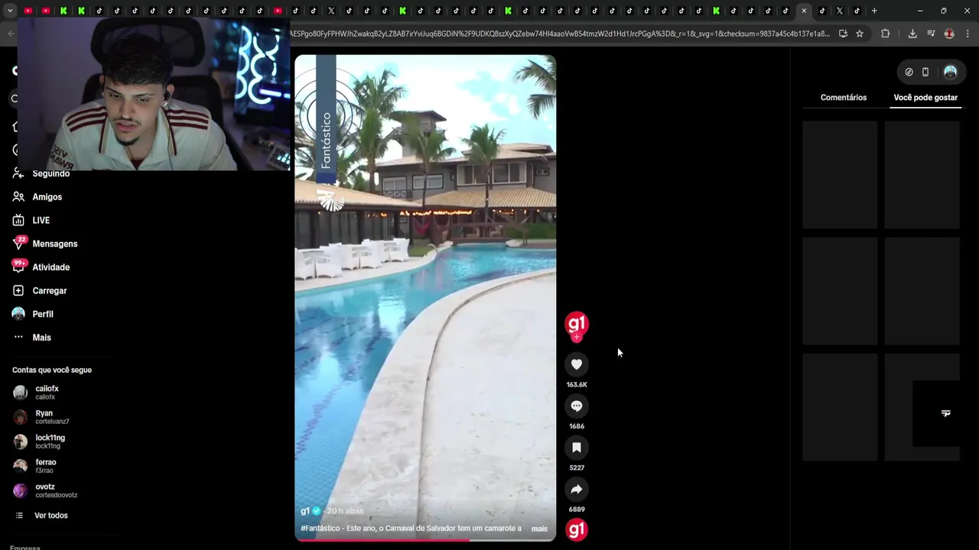The height and width of the screenshot is (550, 979).
Task: Open the get app phone icon
Action: click(x=925, y=72)
